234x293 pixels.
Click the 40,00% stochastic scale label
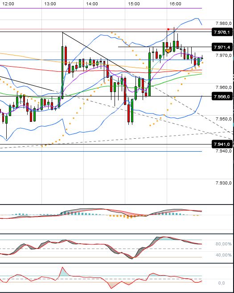coord(223,255)
